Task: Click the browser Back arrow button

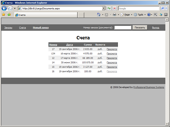Action: point(4,8)
